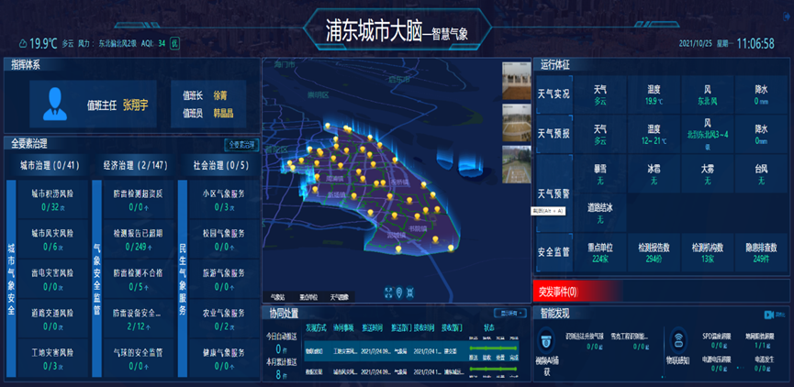Open the 防雷设备安全 2/12 card

[139, 319]
